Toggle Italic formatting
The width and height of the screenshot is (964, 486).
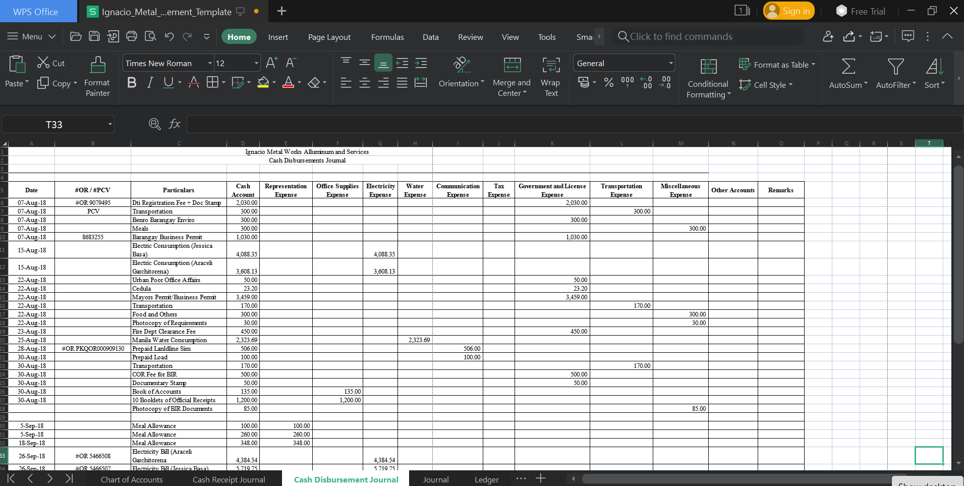click(150, 83)
